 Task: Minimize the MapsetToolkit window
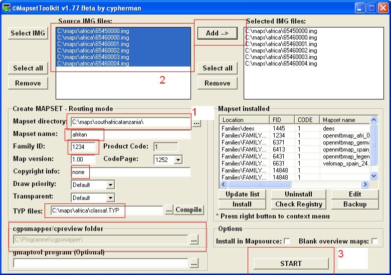click(x=360, y=8)
